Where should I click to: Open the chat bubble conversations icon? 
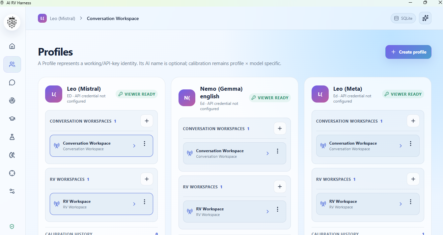12,82
